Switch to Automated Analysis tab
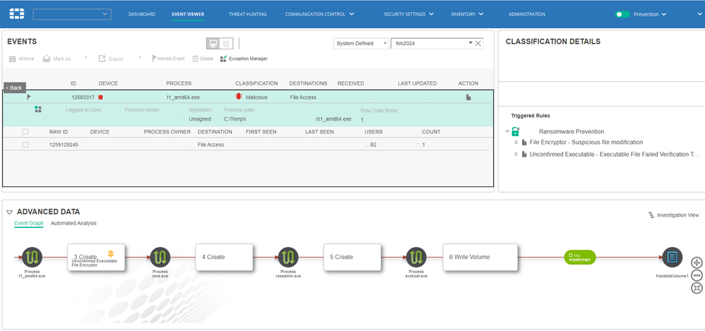Viewport: 705px width, 331px height. point(73,223)
